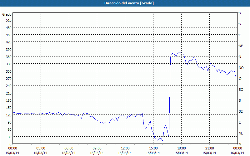This screenshot has width=250, height=156.
Task: Click the 'NO' compass label on right axis
Action: (x=241, y=68)
